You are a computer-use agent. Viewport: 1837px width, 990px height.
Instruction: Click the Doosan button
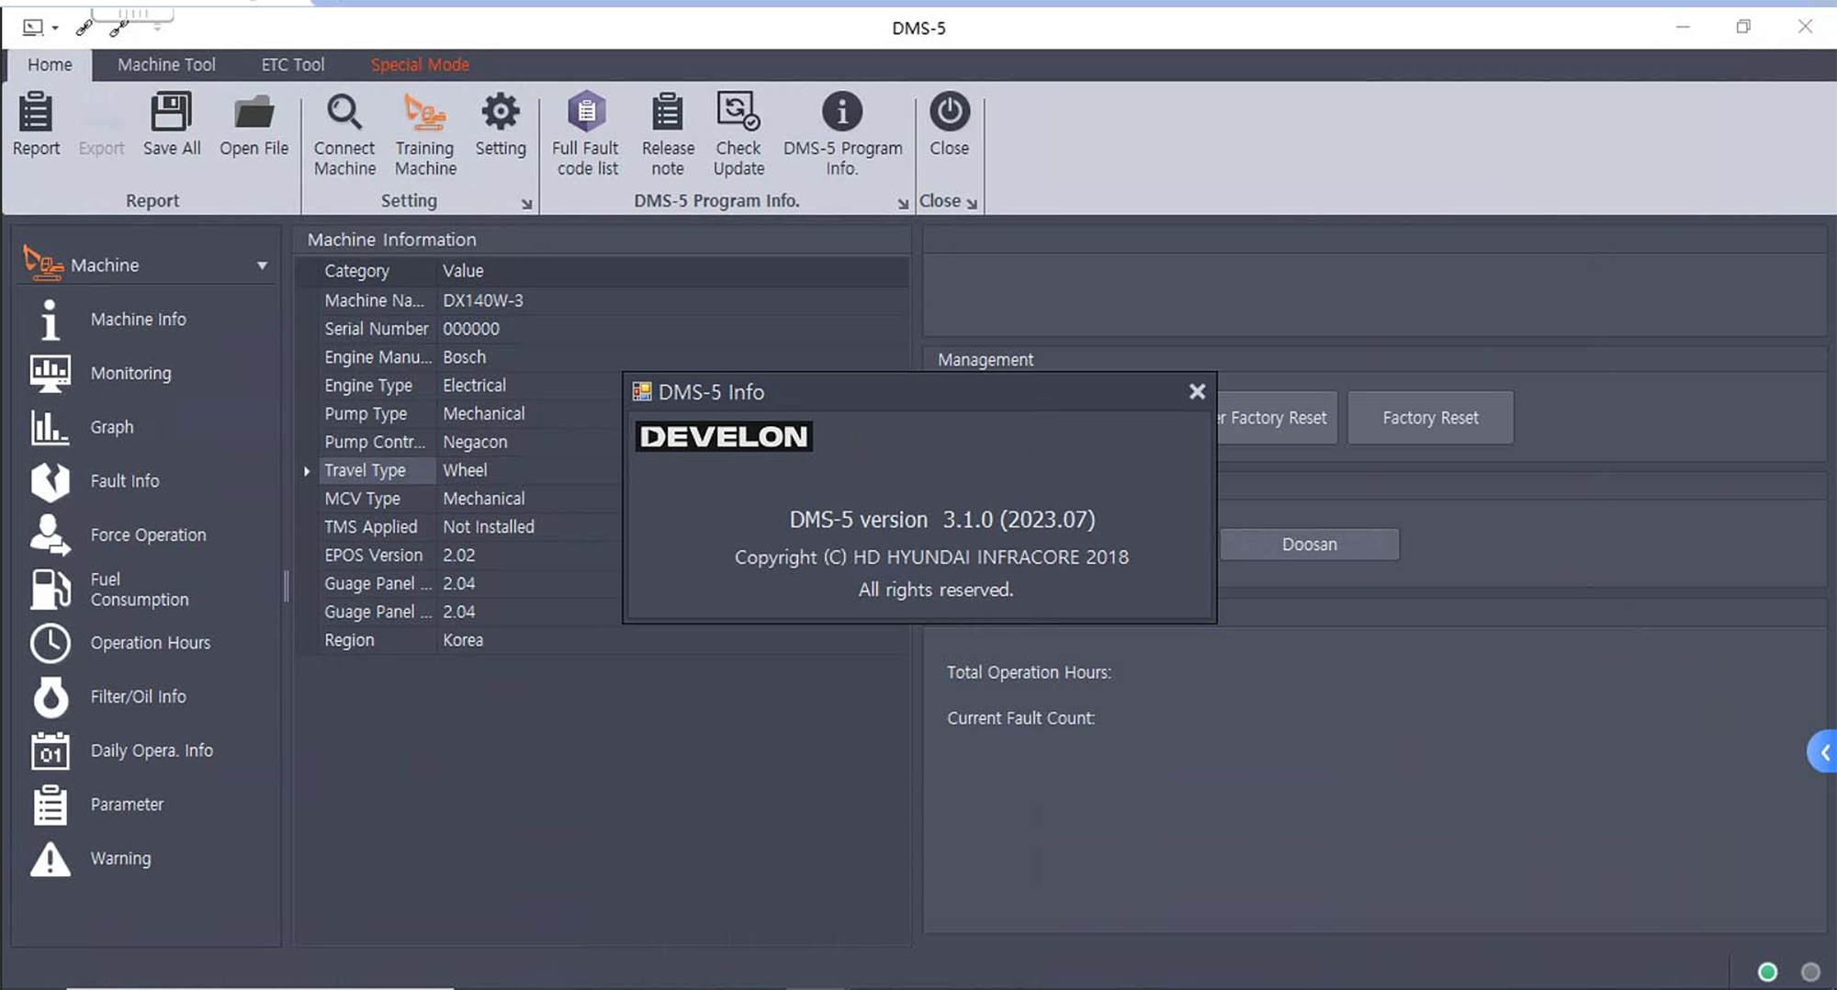coord(1309,545)
